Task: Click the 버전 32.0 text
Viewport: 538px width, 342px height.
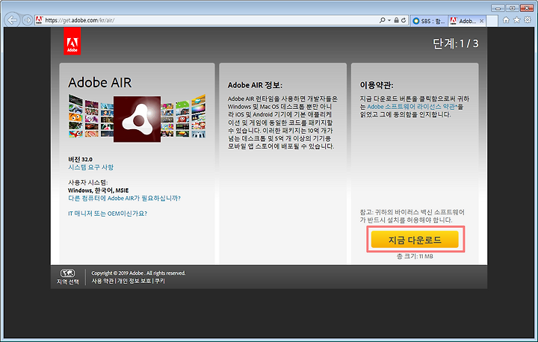Action: [x=80, y=159]
